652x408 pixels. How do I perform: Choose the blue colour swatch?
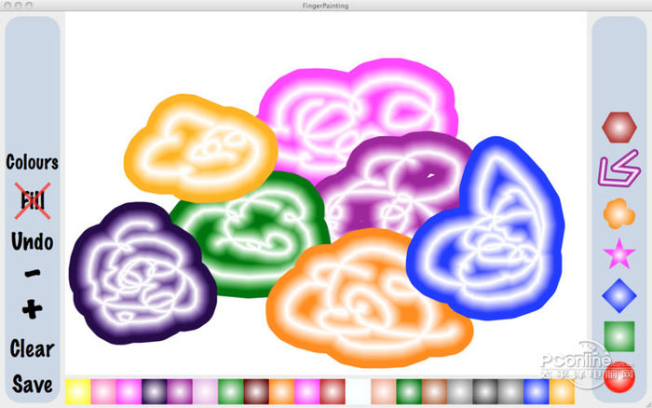pos(536,391)
